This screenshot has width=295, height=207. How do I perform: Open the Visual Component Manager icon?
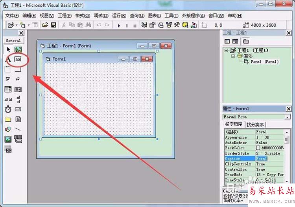coord(194,25)
